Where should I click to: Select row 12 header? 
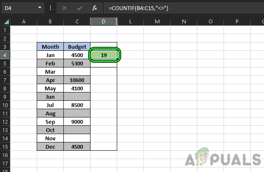5,122
